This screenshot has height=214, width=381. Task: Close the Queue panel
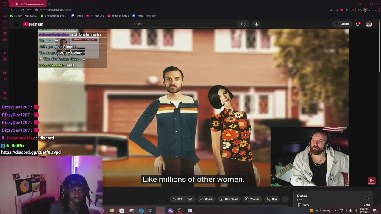[x=368, y=198]
